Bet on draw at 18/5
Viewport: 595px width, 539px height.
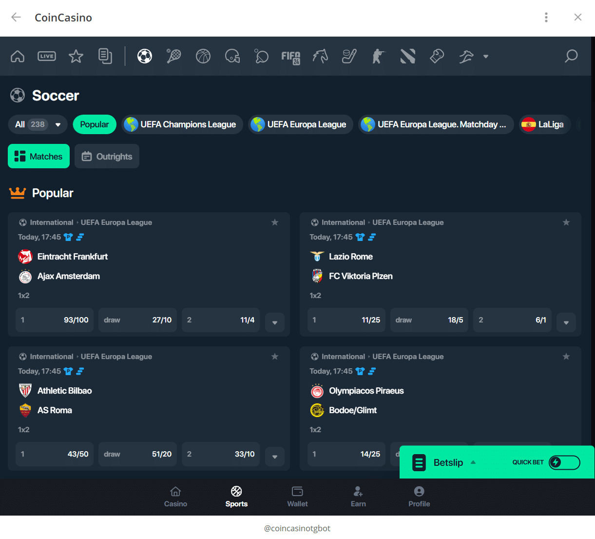pyautogui.click(x=429, y=320)
